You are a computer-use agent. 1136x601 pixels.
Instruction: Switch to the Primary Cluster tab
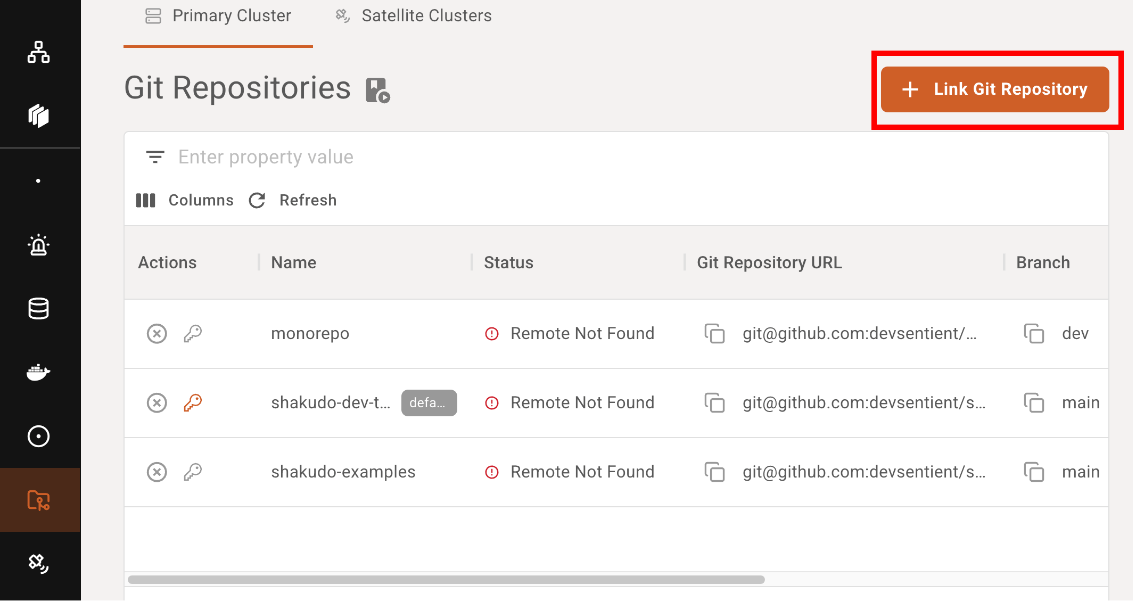click(x=218, y=16)
